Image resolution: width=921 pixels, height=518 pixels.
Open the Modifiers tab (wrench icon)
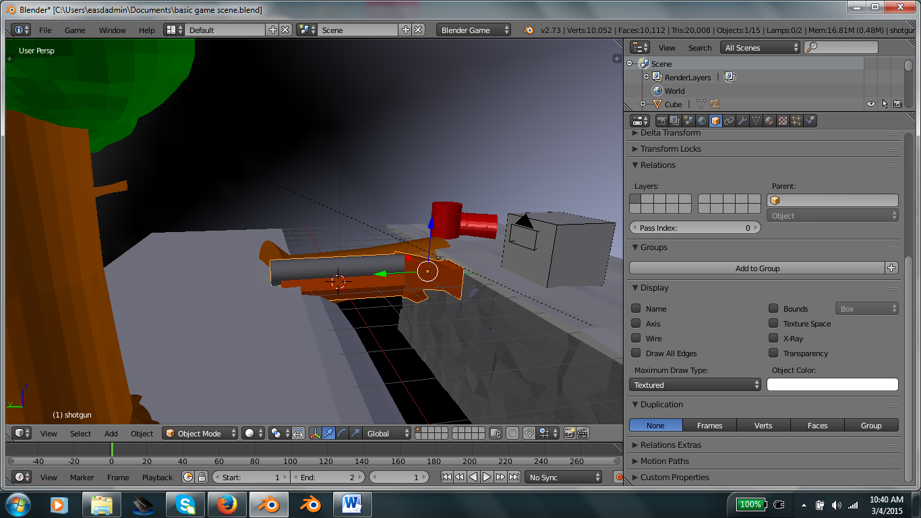click(742, 121)
